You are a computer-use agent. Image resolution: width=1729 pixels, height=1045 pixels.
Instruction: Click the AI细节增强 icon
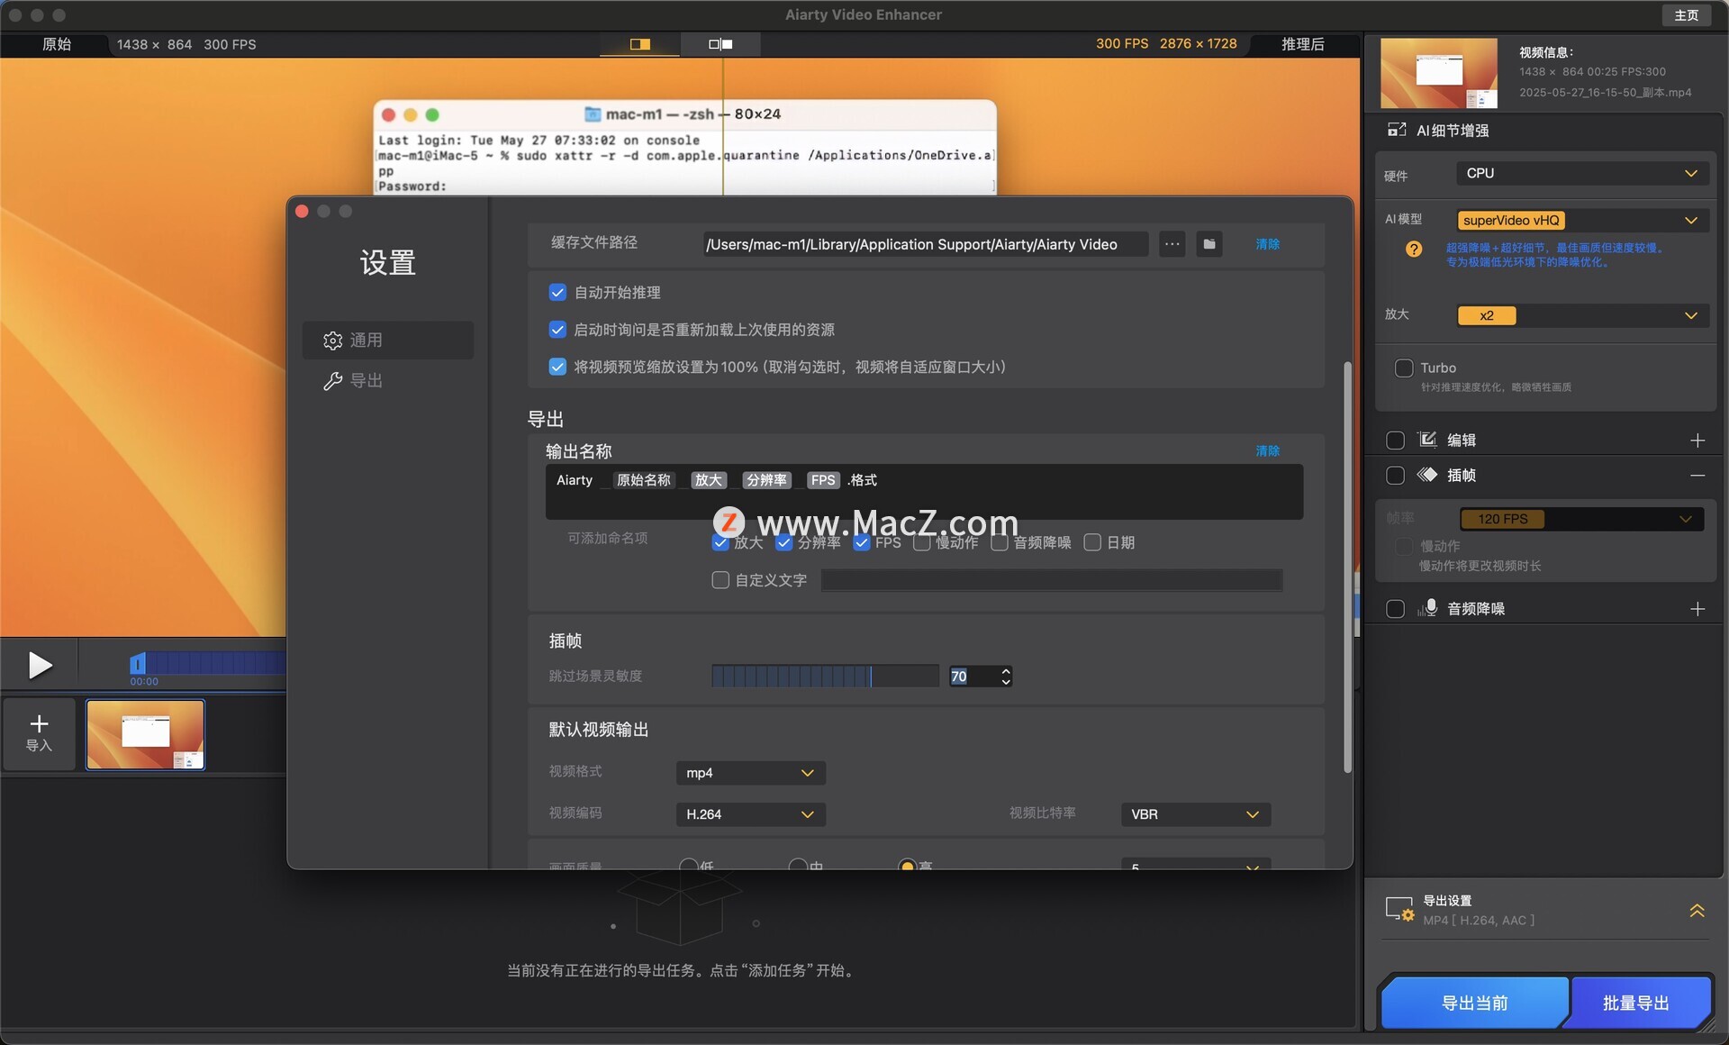click(x=1397, y=130)
